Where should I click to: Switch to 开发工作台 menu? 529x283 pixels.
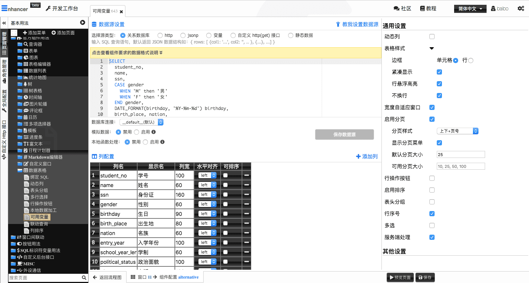62,8
